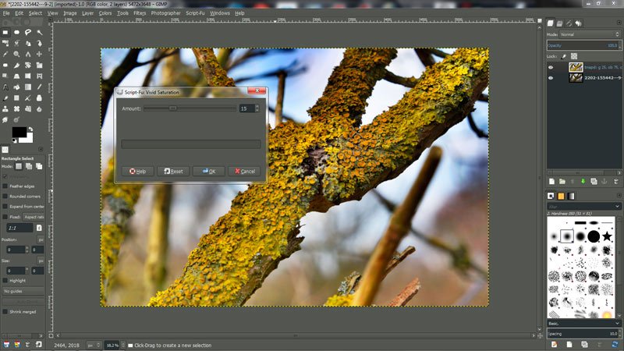Enable the Fixed aspect ratio checkbox

[x=5, y=217]
